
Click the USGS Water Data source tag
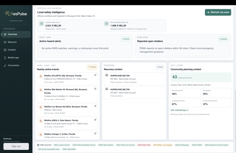pyautogui.click(x=144, y=145)
